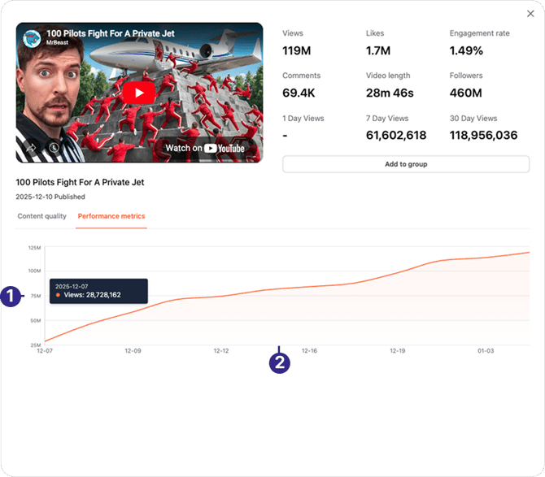The image size is (545, 477).
Task: Click the views tooltip on the chart
Action: click(98, 291)
